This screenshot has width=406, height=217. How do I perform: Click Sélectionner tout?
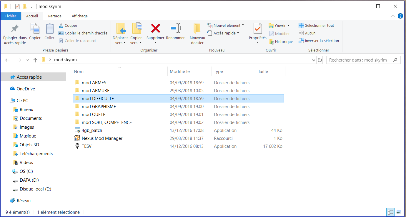(x=316, y=26)
